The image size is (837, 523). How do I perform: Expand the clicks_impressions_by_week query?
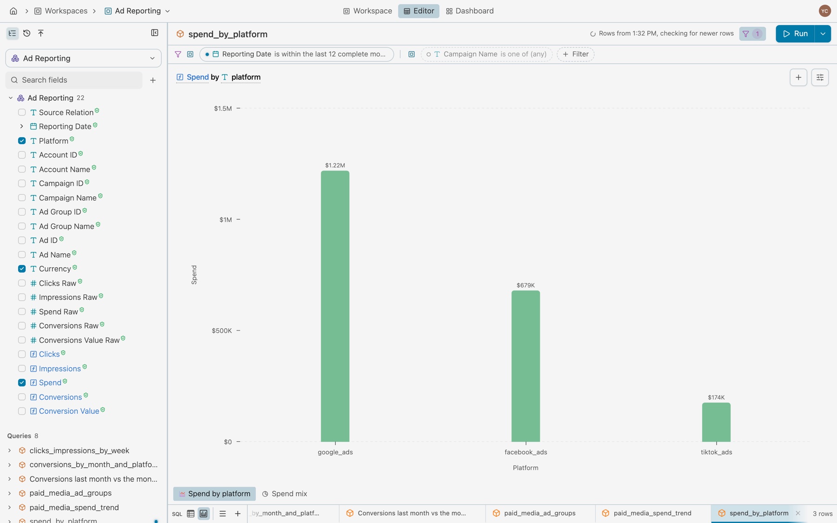(9, 450)
